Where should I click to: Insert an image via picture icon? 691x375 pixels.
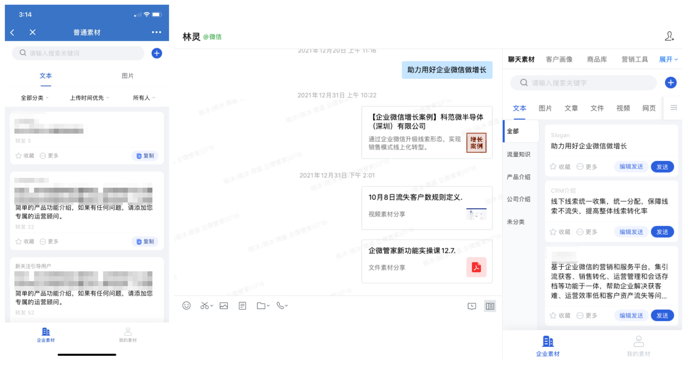(x=224, y=306)
